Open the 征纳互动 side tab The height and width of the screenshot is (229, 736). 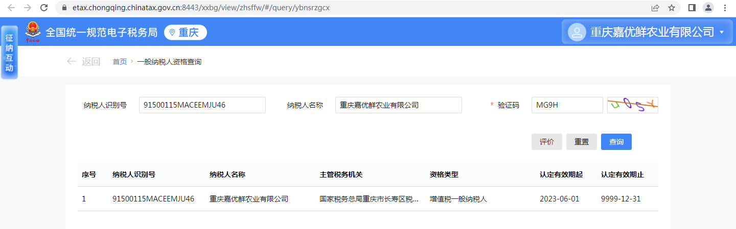9,53
